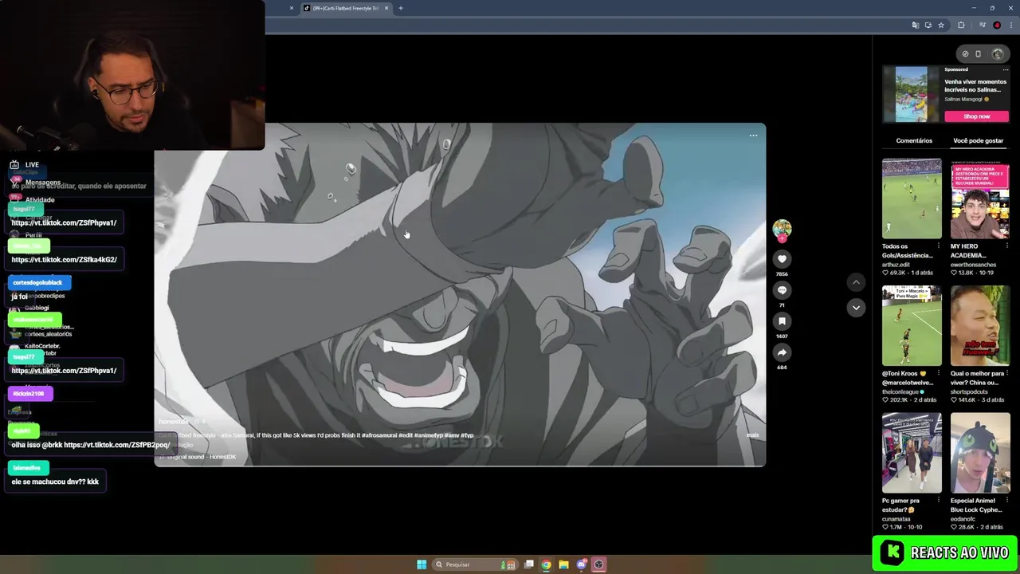Open the creator's avatar beside the video

tap(782, 229)
